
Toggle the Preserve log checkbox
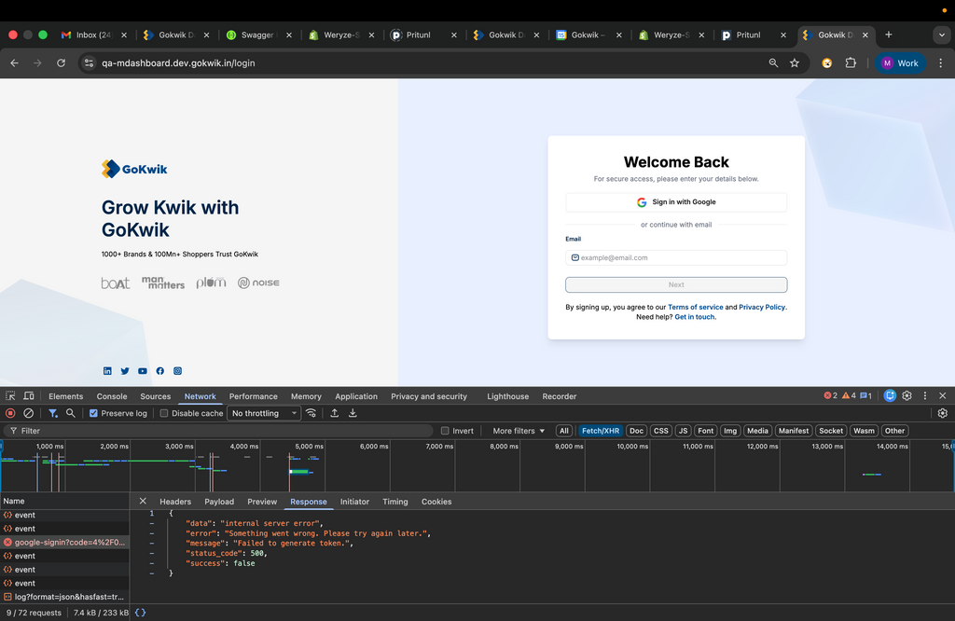tap(93, 413)
